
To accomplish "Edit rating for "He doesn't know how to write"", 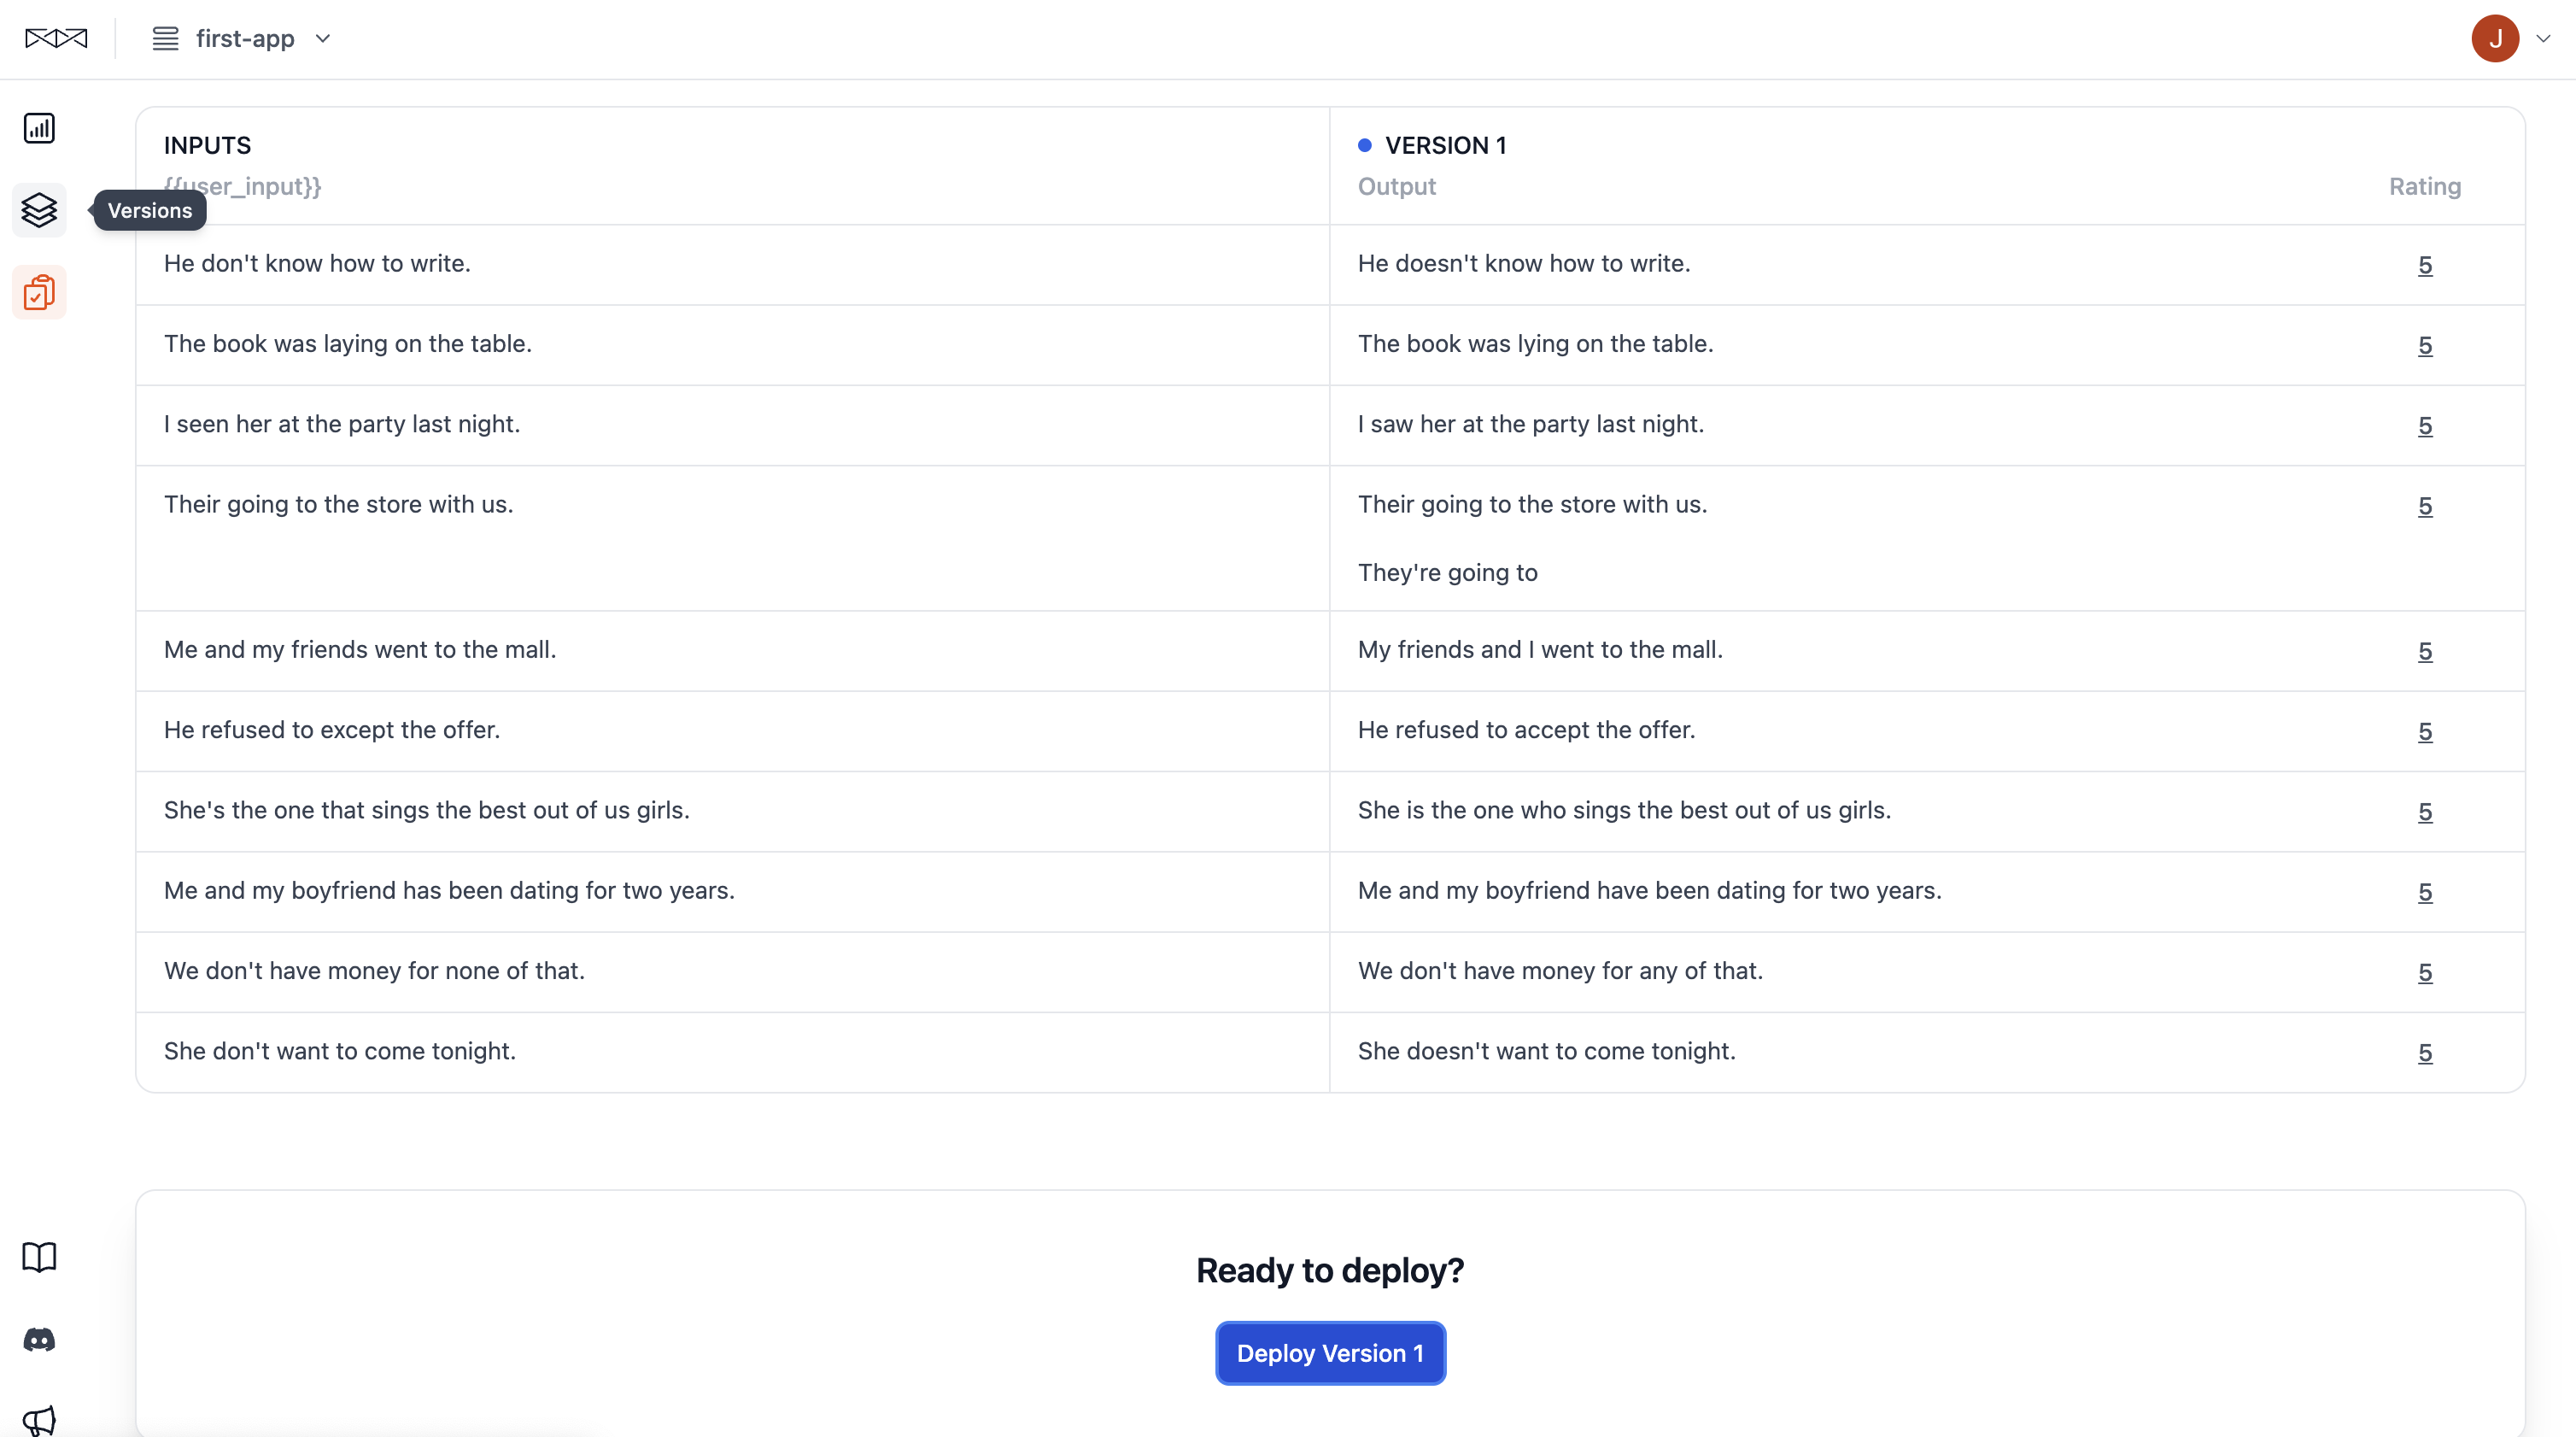I will coord(2425,265).
